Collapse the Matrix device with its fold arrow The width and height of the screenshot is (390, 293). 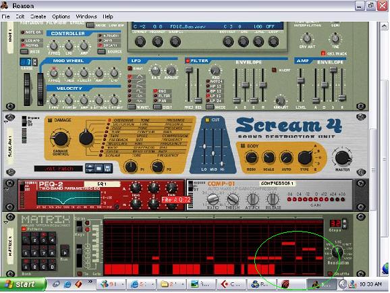point(5,222)
